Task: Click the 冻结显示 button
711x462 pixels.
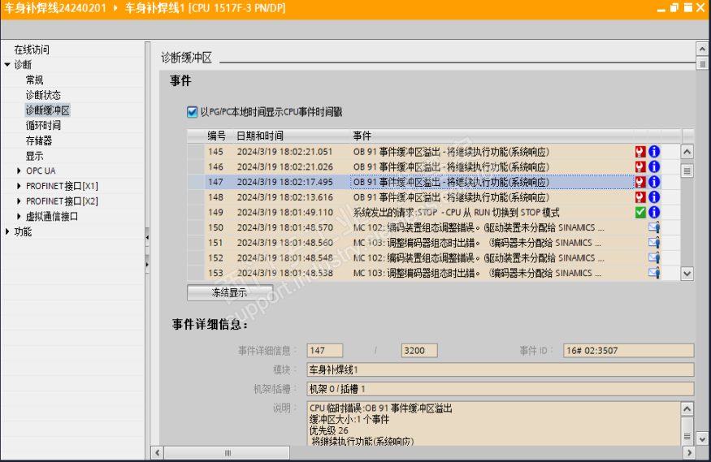Action: pos(230,292)
